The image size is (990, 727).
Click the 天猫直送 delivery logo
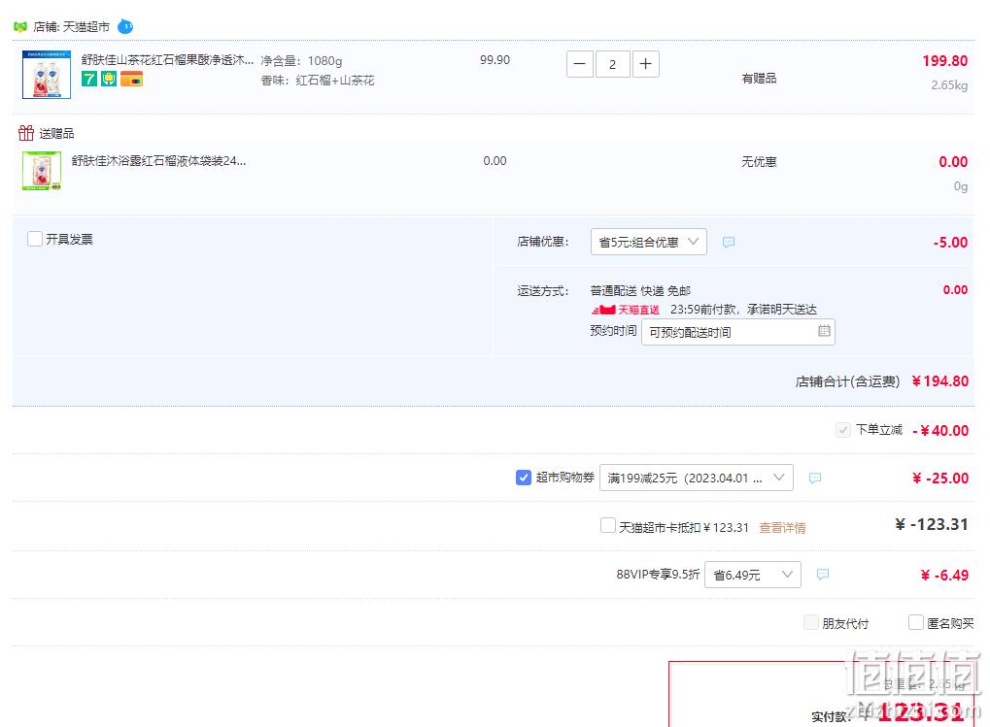click(x=625, y=310)
